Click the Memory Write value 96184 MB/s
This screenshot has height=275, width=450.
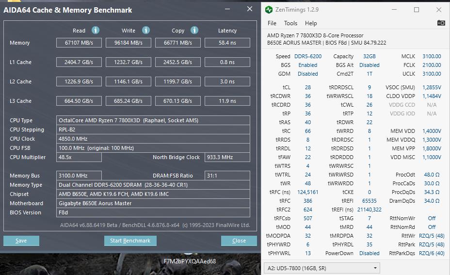point(129,43)
